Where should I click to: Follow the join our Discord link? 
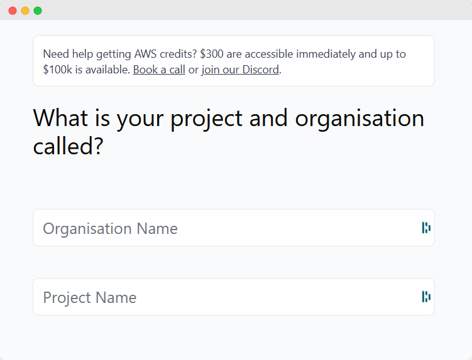[x=240, y=70]
